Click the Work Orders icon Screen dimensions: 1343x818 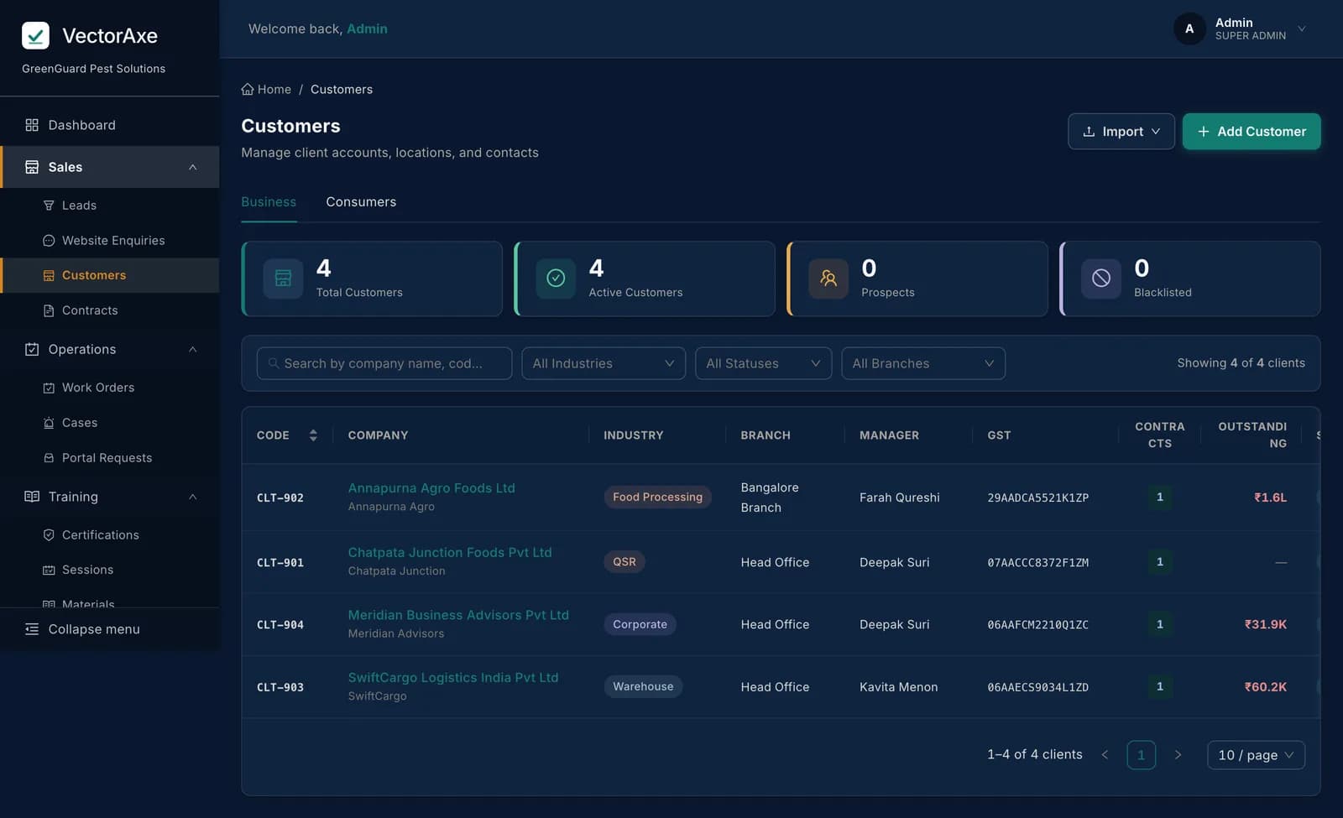pyautogui.click(x=49, y=388)
